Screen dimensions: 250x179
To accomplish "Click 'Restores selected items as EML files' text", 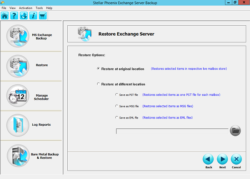I will pos(168,118).
